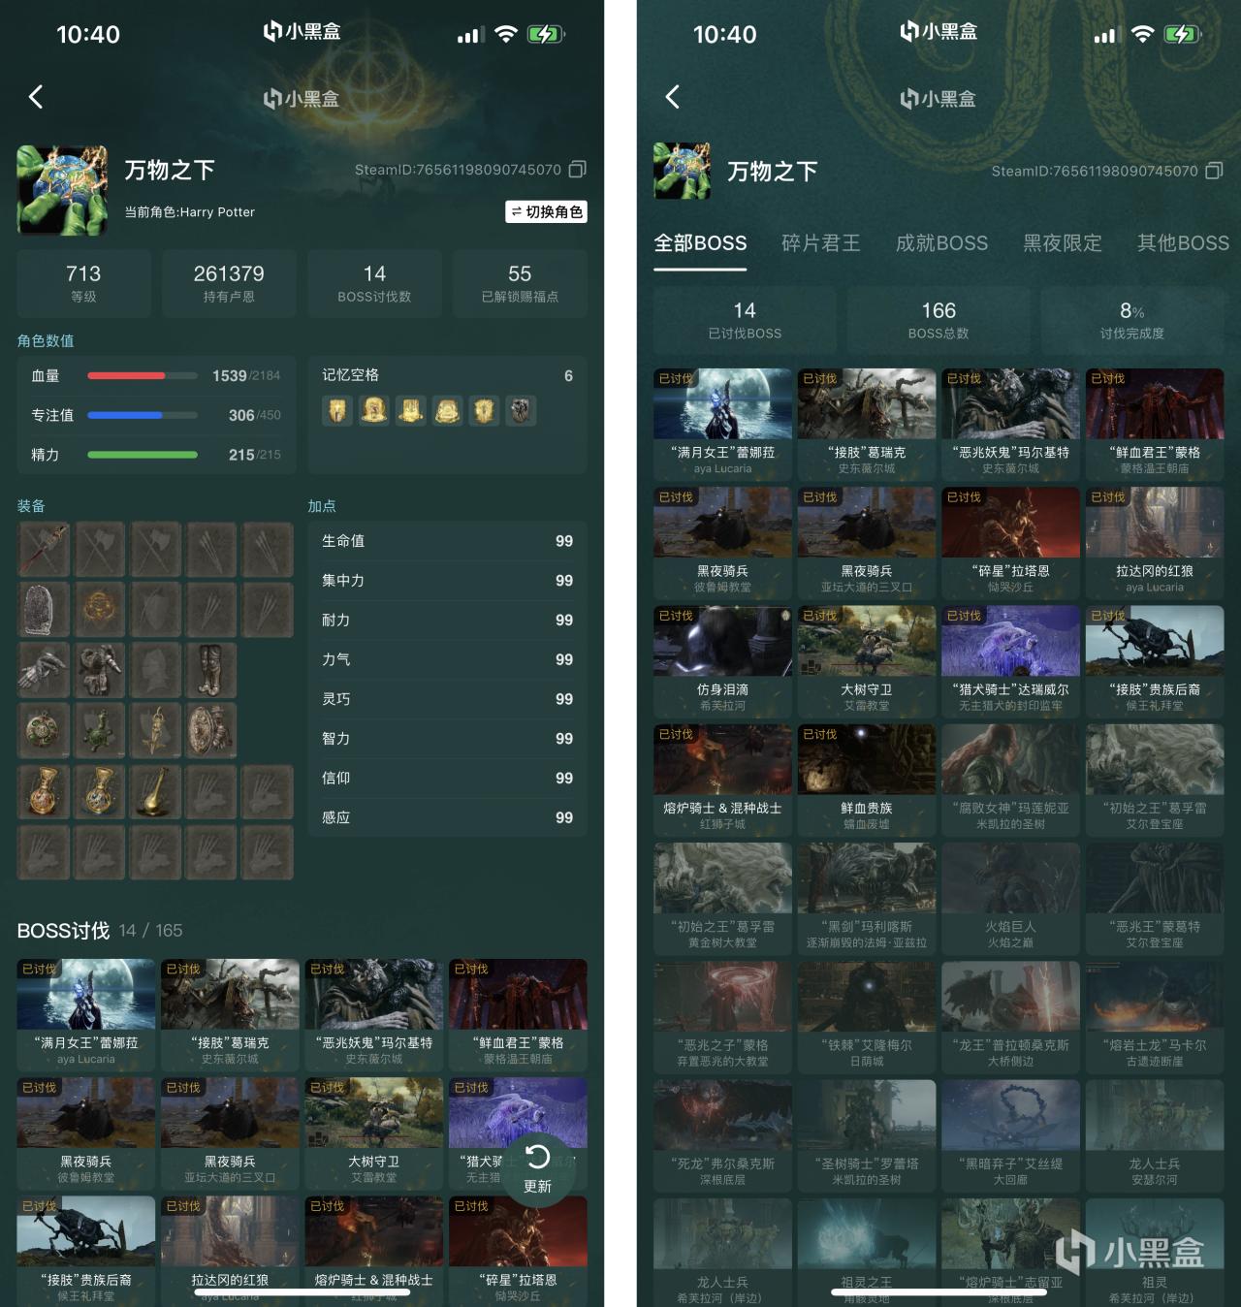Open the locked "死龙"弗尔桑克斯 card

click(x=722, y=1135)
